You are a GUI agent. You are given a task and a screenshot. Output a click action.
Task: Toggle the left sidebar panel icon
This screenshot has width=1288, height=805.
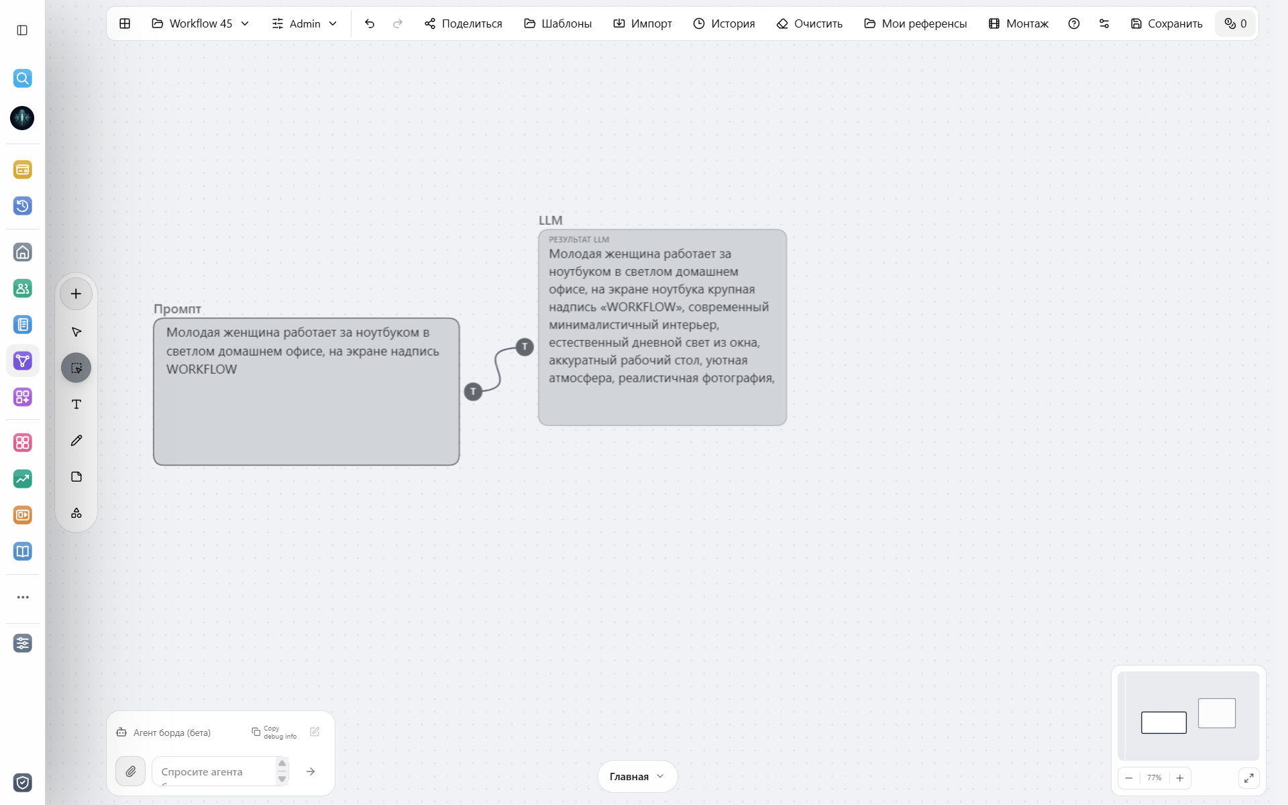(22, 30)
